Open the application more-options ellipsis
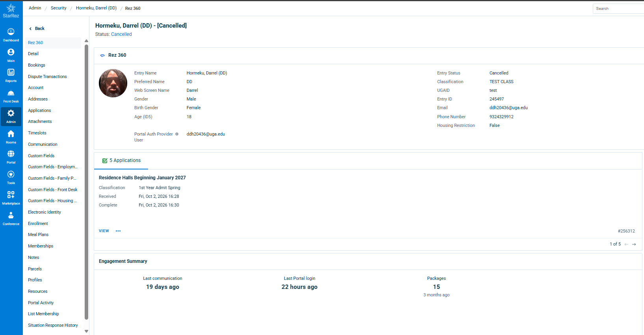The width and height of the screenshot is (644, 335). tap(118, 231)
